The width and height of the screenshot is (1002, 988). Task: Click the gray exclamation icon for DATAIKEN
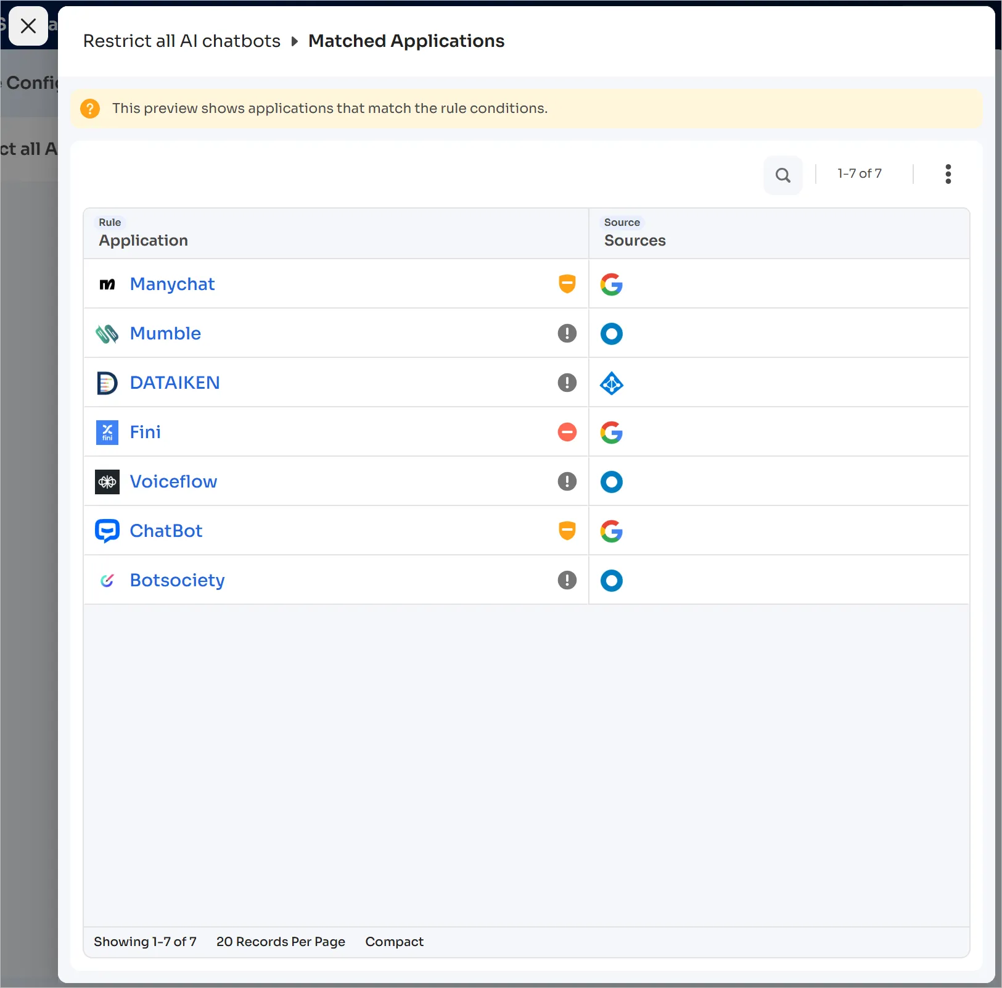[x=567, y=383]
